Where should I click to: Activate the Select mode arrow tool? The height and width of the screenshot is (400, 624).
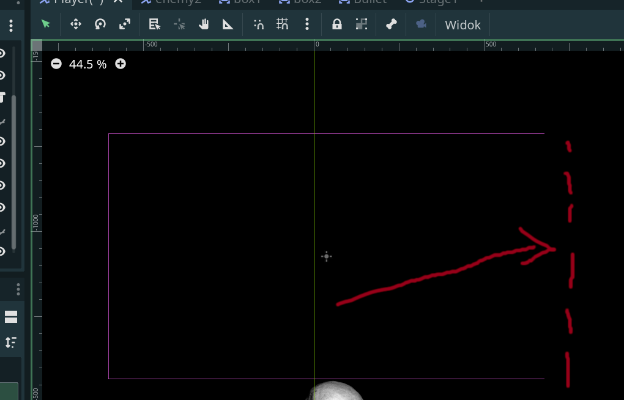coord(46,24)
